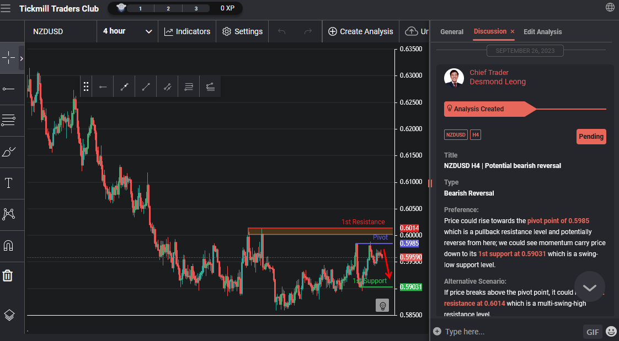Open Indicators

point(187,31)
